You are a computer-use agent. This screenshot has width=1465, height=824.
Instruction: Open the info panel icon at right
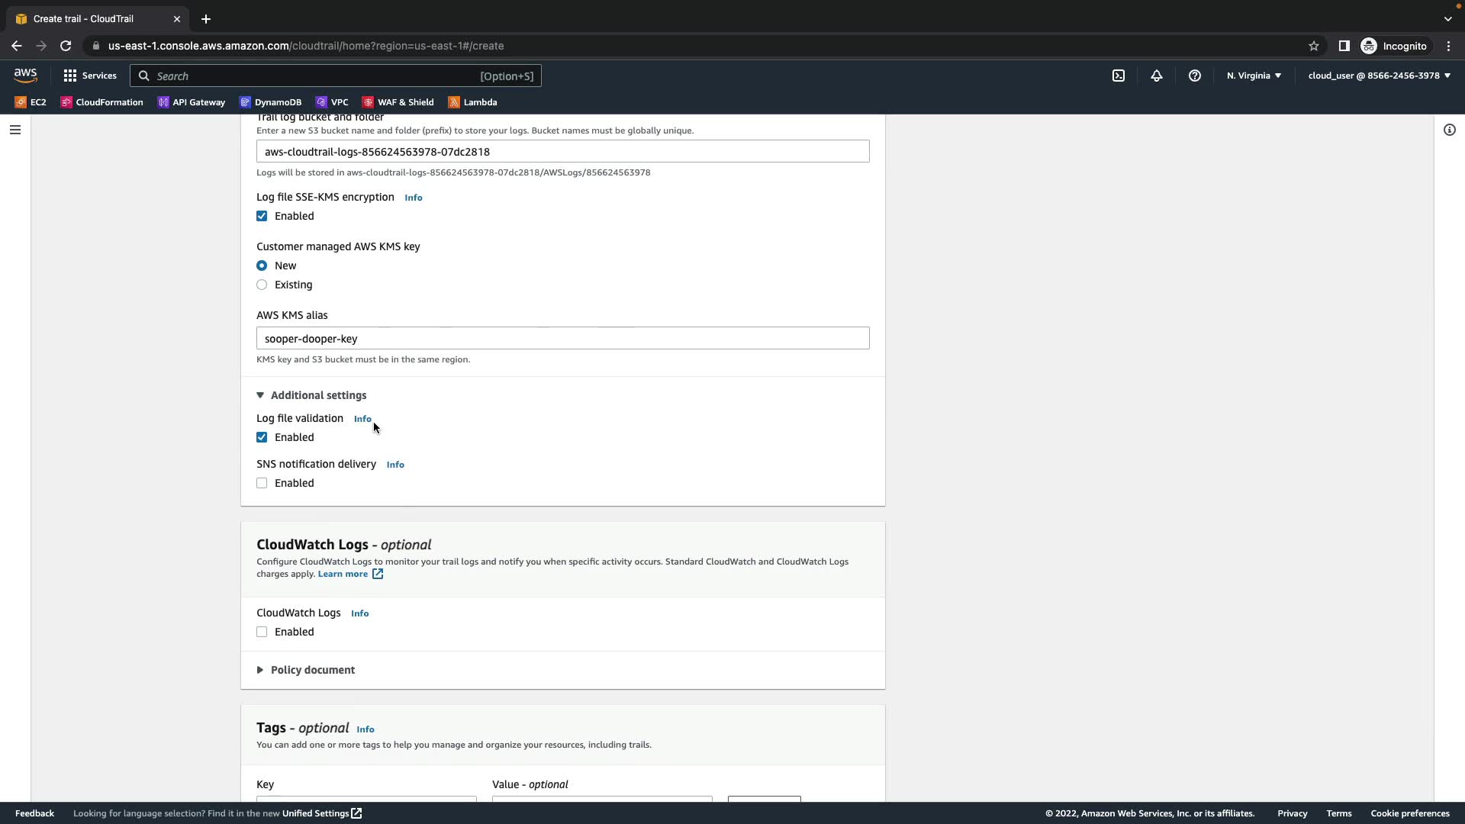pos(1449,130)
